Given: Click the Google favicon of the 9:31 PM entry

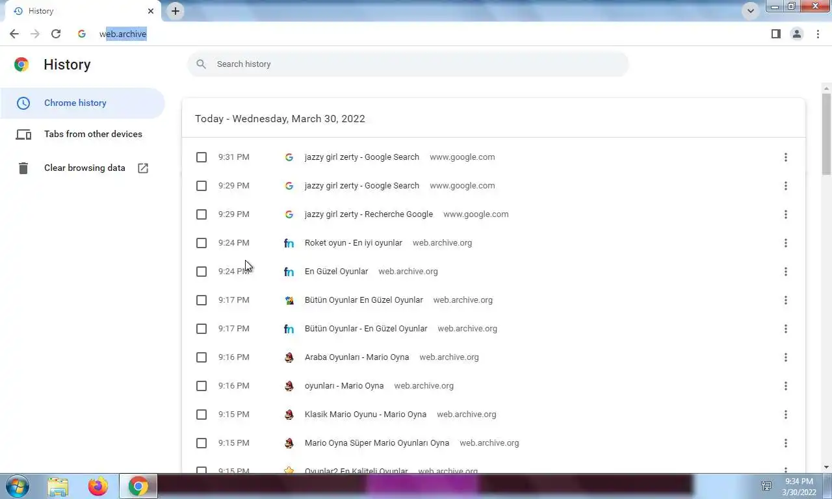Looking at the screenshot, I should pyautogui.click(x=289, y=157).
